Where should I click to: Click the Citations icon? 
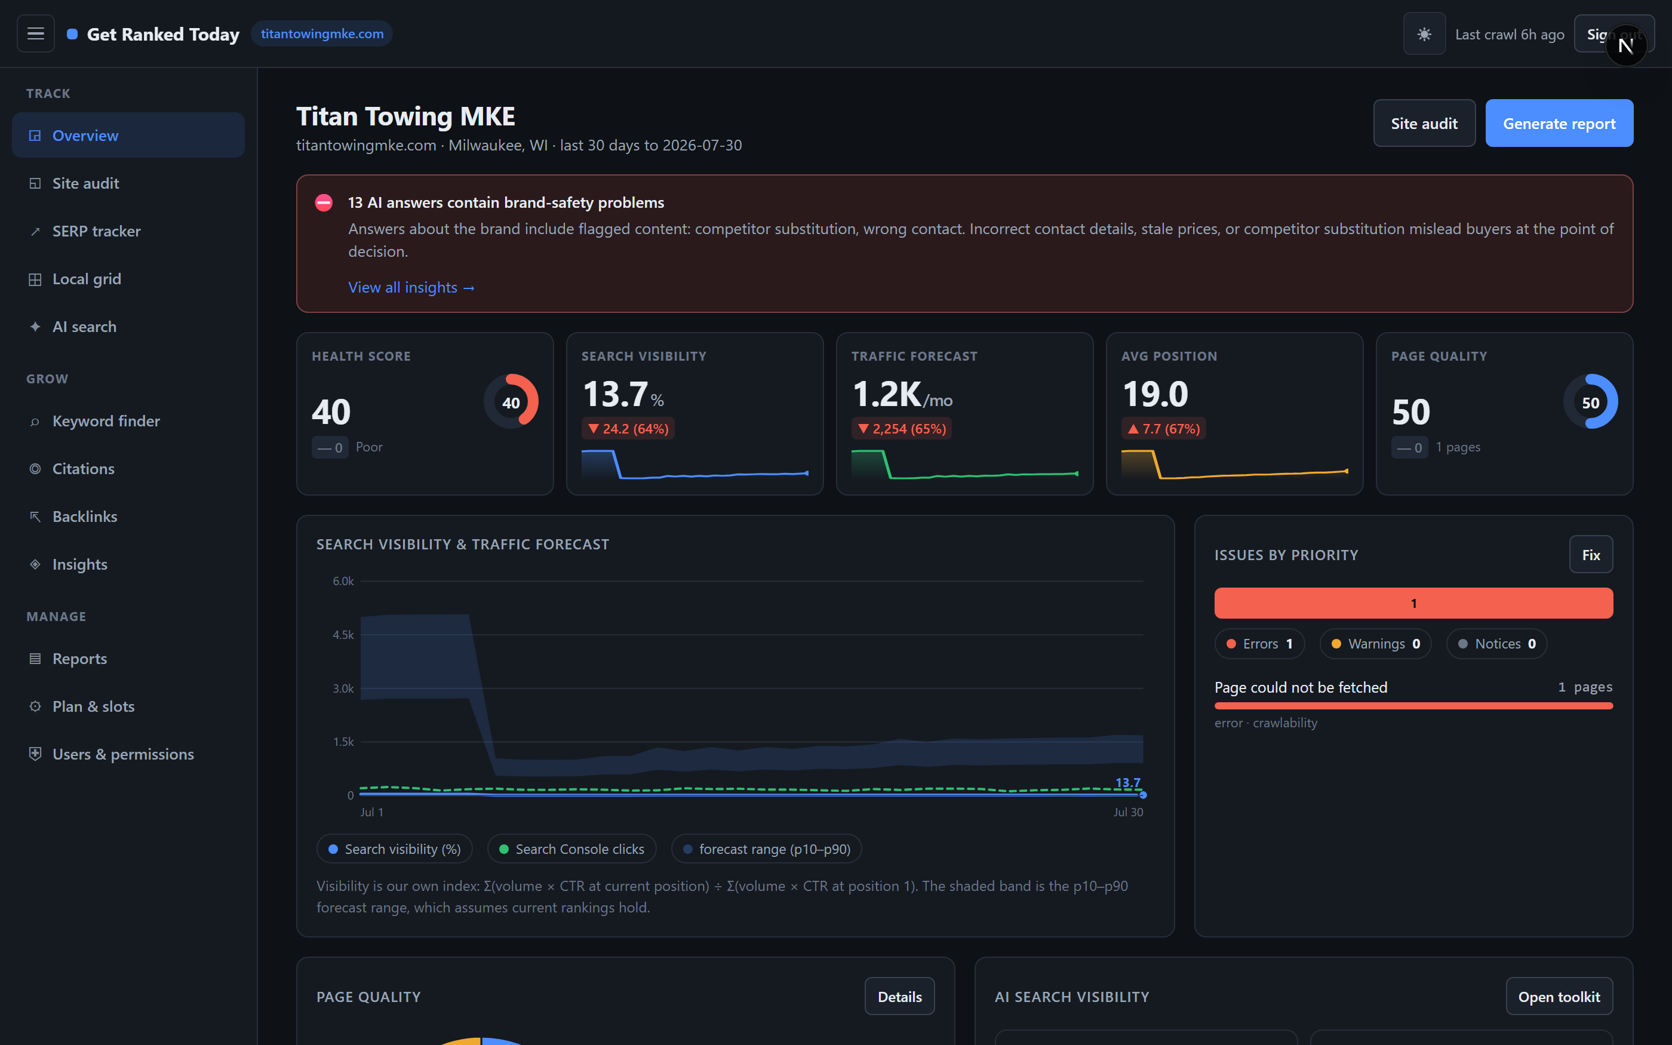(35, 469)
